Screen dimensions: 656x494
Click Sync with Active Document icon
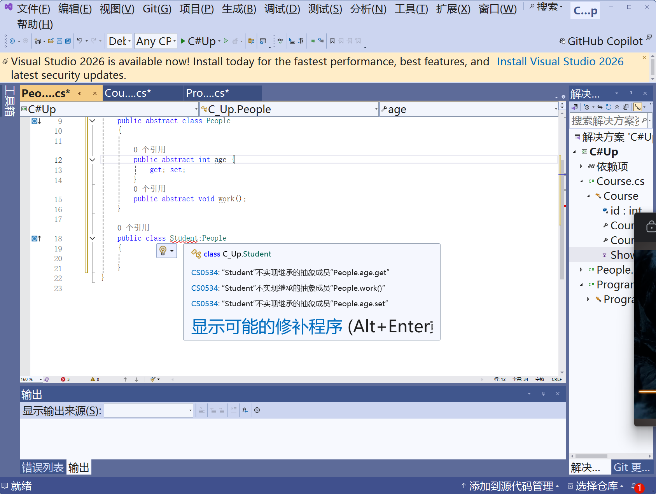(x=600, y=107)
